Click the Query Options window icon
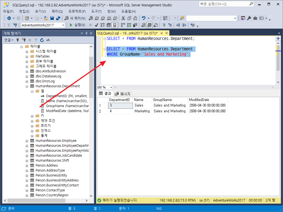This screenshot has width=283, height=212. (x=109, y=25)
